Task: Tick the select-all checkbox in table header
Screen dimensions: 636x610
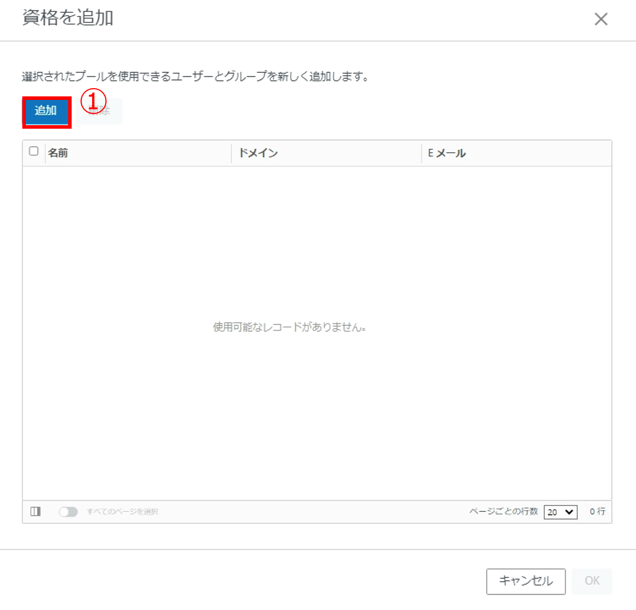Action: (x=33, y=151)
